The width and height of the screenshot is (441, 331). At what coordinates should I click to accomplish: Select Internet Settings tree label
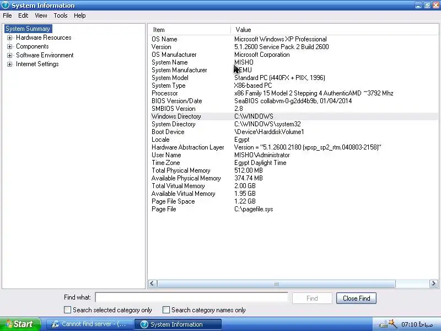pyautogui.click(x=37, y=64)
